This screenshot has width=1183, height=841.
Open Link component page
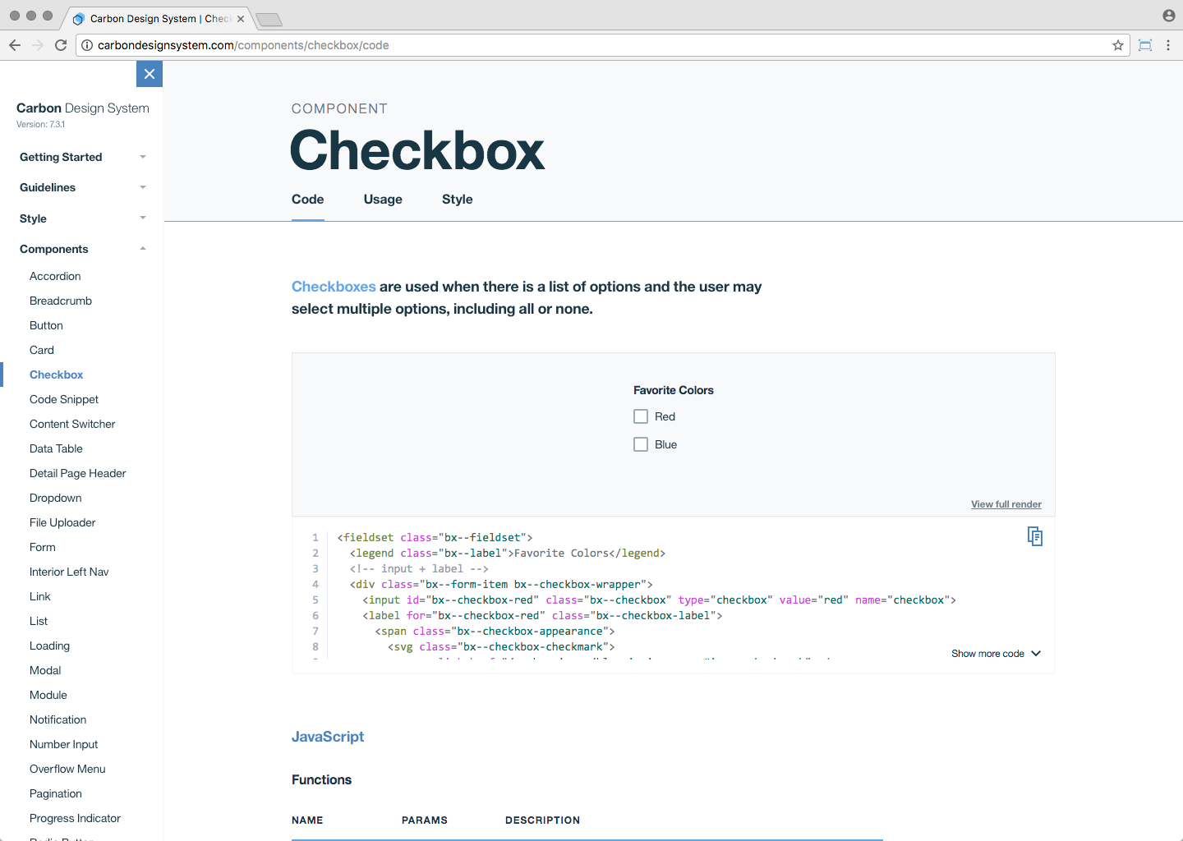pyautogui.click(x=40, y=596)
